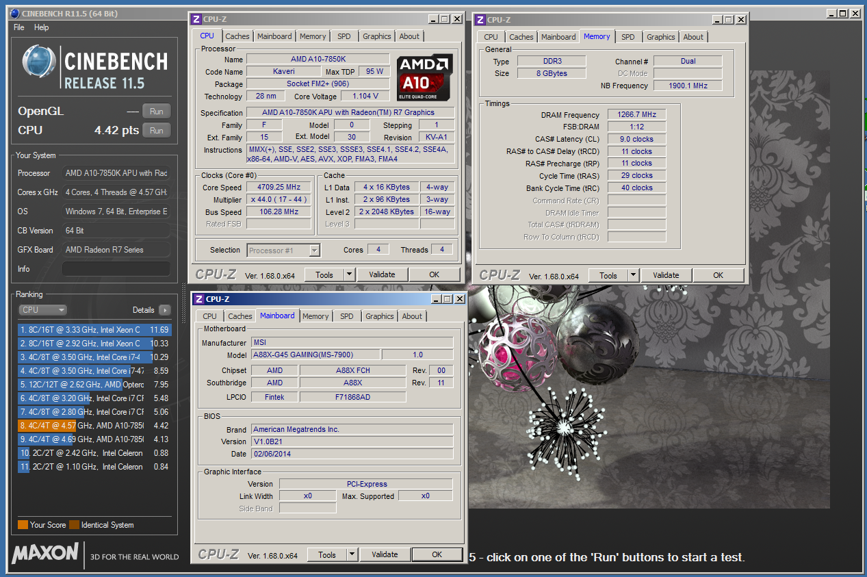Switch to Mainboard tab in the CPU window
The width and height of the screenshot is (867, 577).
[275, 36]
